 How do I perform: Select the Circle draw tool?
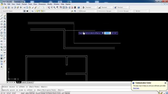(x=2, y=33)
